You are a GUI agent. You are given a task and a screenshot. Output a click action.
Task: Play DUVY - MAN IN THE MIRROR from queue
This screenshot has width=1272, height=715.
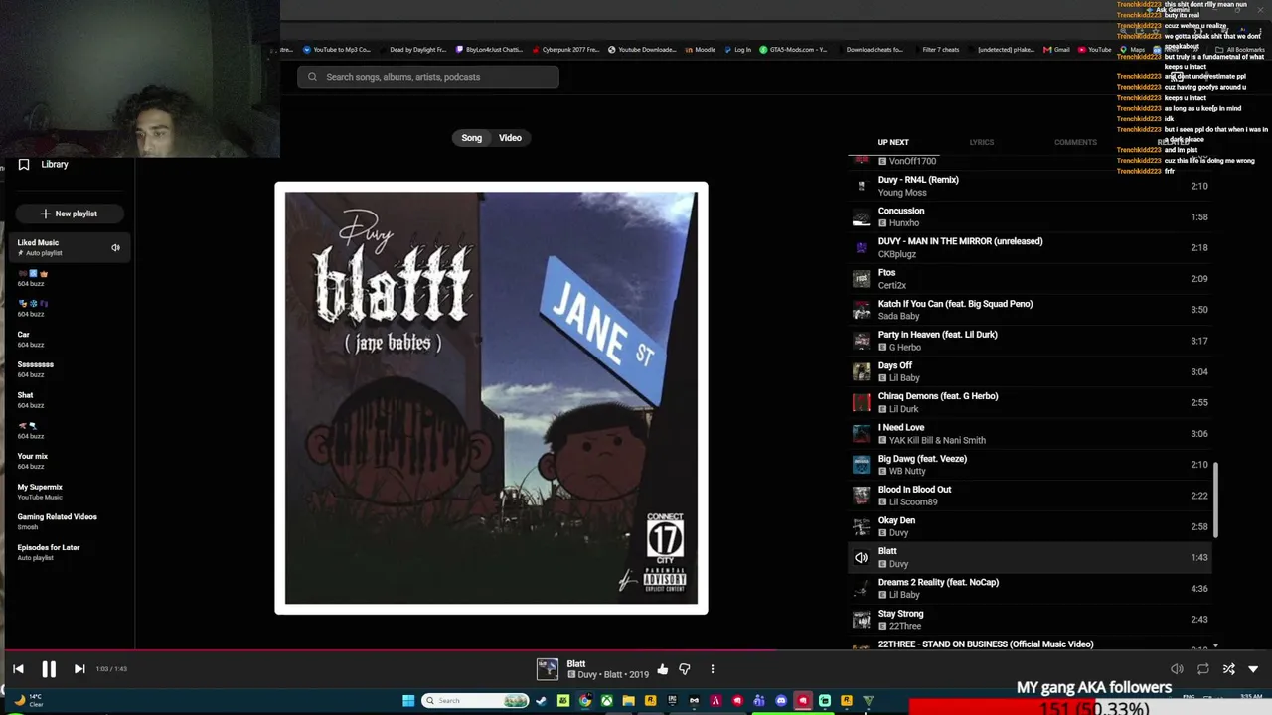1030,247
